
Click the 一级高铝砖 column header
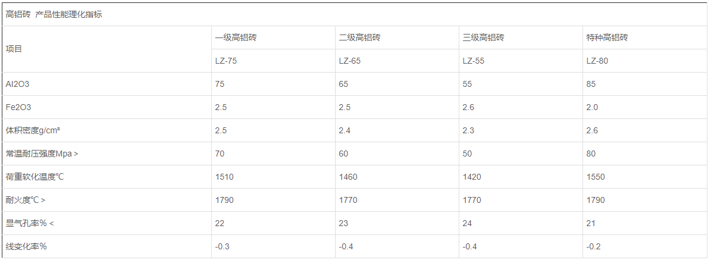tap(236, 37)
